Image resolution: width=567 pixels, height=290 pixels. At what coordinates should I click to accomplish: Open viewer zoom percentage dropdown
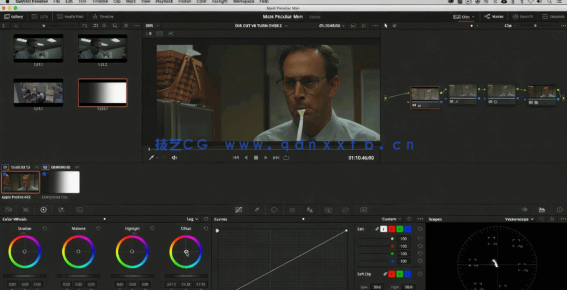[152, 25]
